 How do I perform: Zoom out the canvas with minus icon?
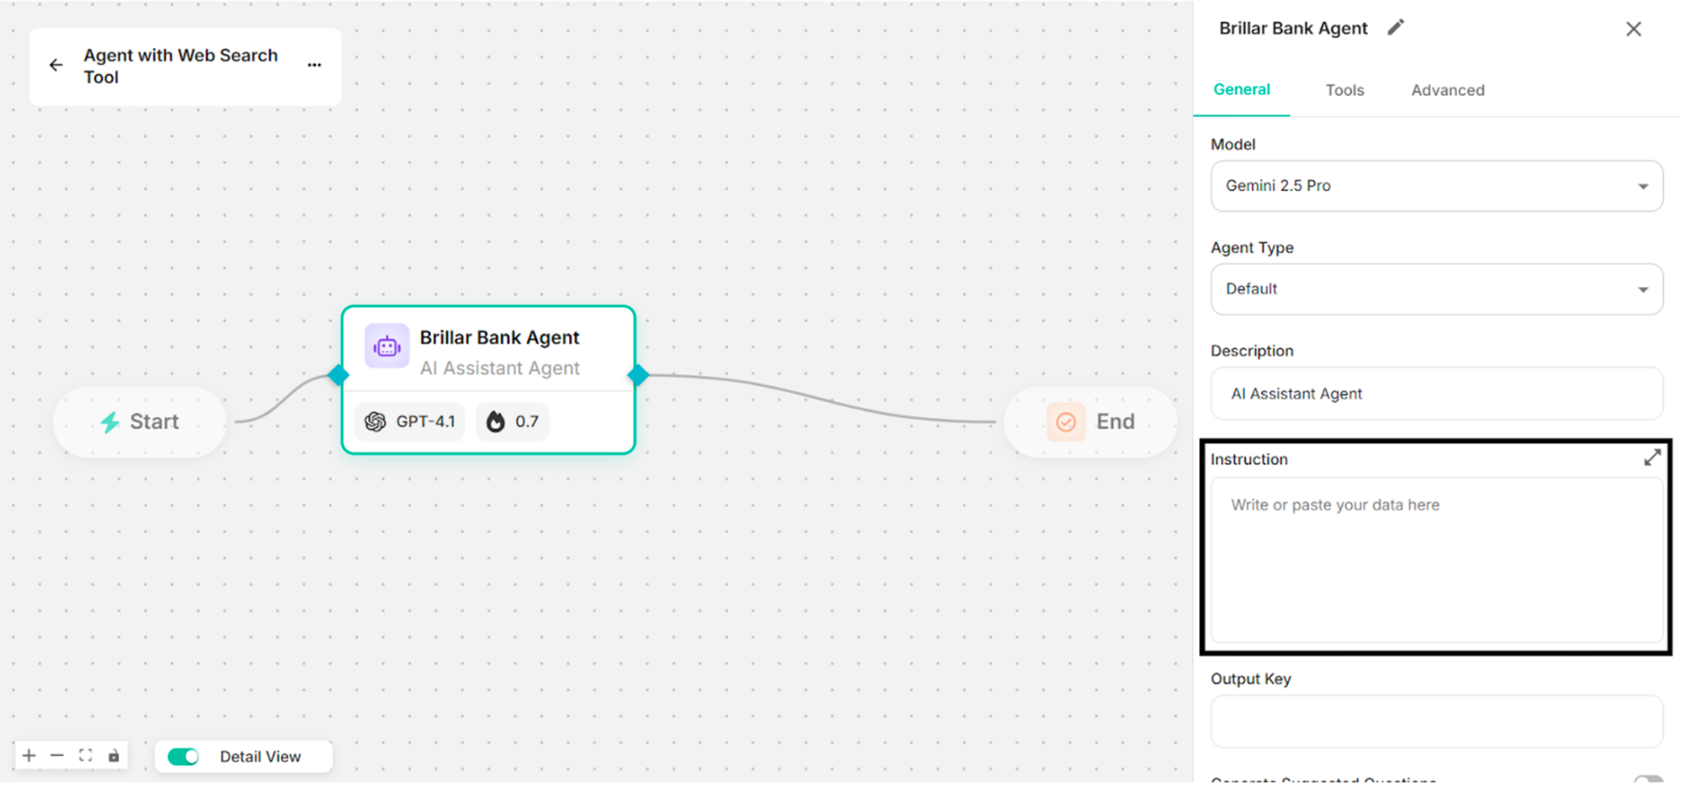pyautogui.click(x=57, y=755)
